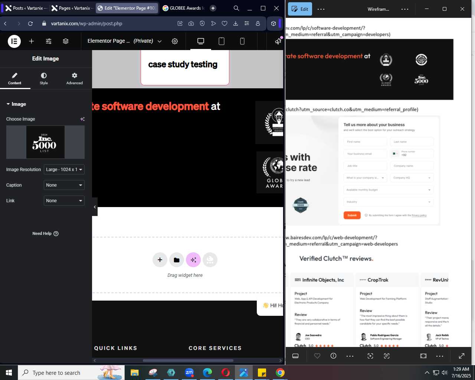The image size is (475, 380).
Task: Switch to the Style tab
Action: [x=44, y=79]
